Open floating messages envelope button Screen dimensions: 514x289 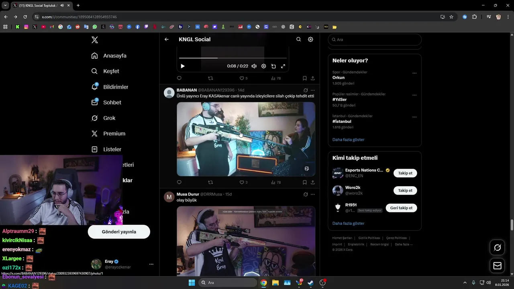click(x=497, y=266)
